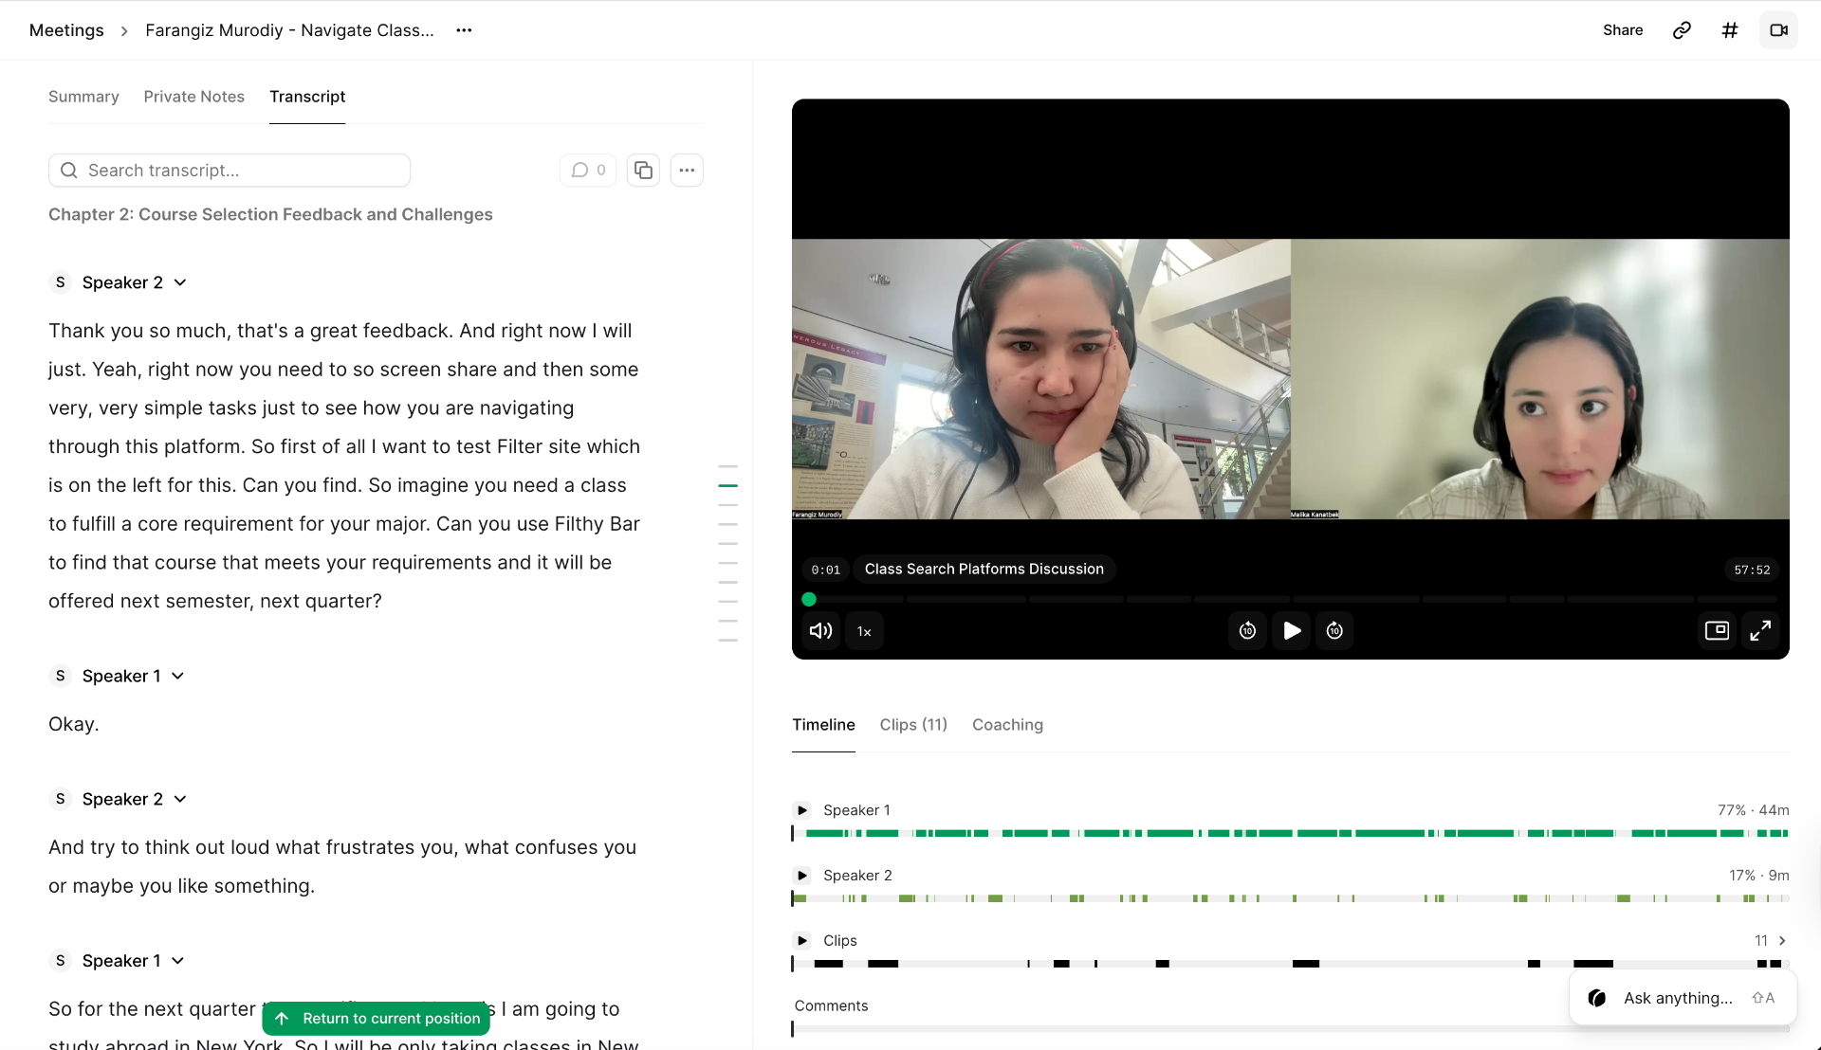Click the Share button
The image size is (1821, 1050).
(1623, 30)
